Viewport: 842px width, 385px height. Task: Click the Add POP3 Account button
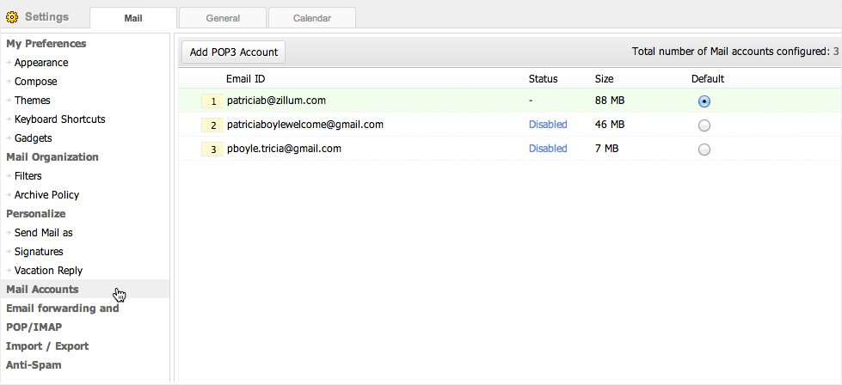coord(233,52)
